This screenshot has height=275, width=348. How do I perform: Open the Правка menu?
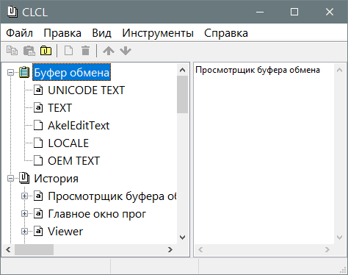pos(62,33)
